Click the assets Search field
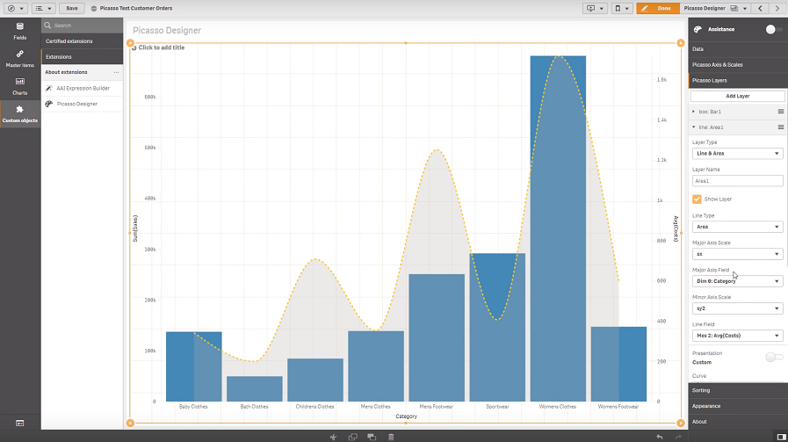Viewport: 788px width, 442px height. (82, 25)
